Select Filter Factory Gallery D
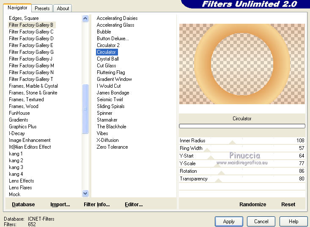This screenshot has height=227, width=310. click(x=31, y=39)
